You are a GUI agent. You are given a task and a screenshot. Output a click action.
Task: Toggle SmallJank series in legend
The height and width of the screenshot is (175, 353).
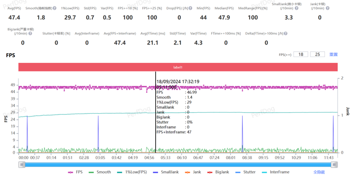click(166, 172)
